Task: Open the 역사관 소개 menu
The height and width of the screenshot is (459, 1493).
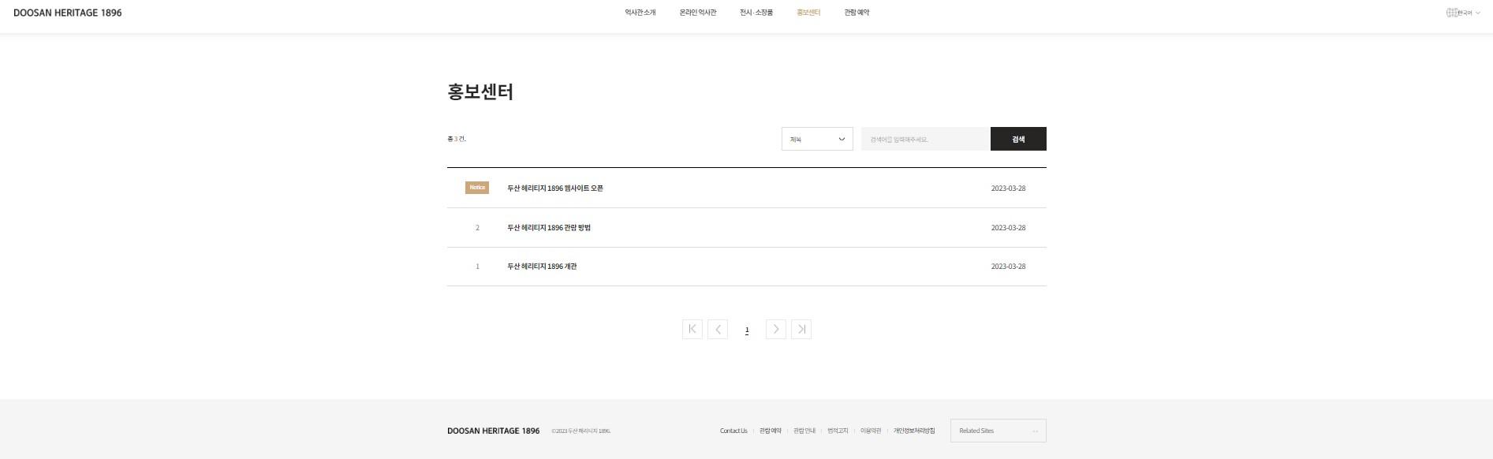Action: pos(640,13)
